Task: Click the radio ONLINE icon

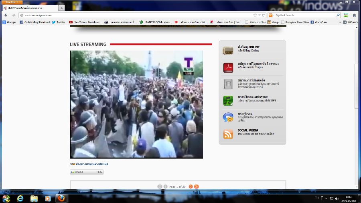Action: pyautogui.click(x=228, y=51)
